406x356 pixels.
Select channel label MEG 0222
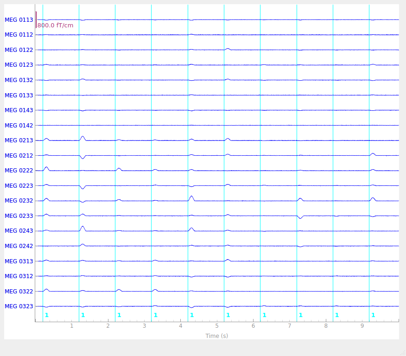click(x=19, y=171)
